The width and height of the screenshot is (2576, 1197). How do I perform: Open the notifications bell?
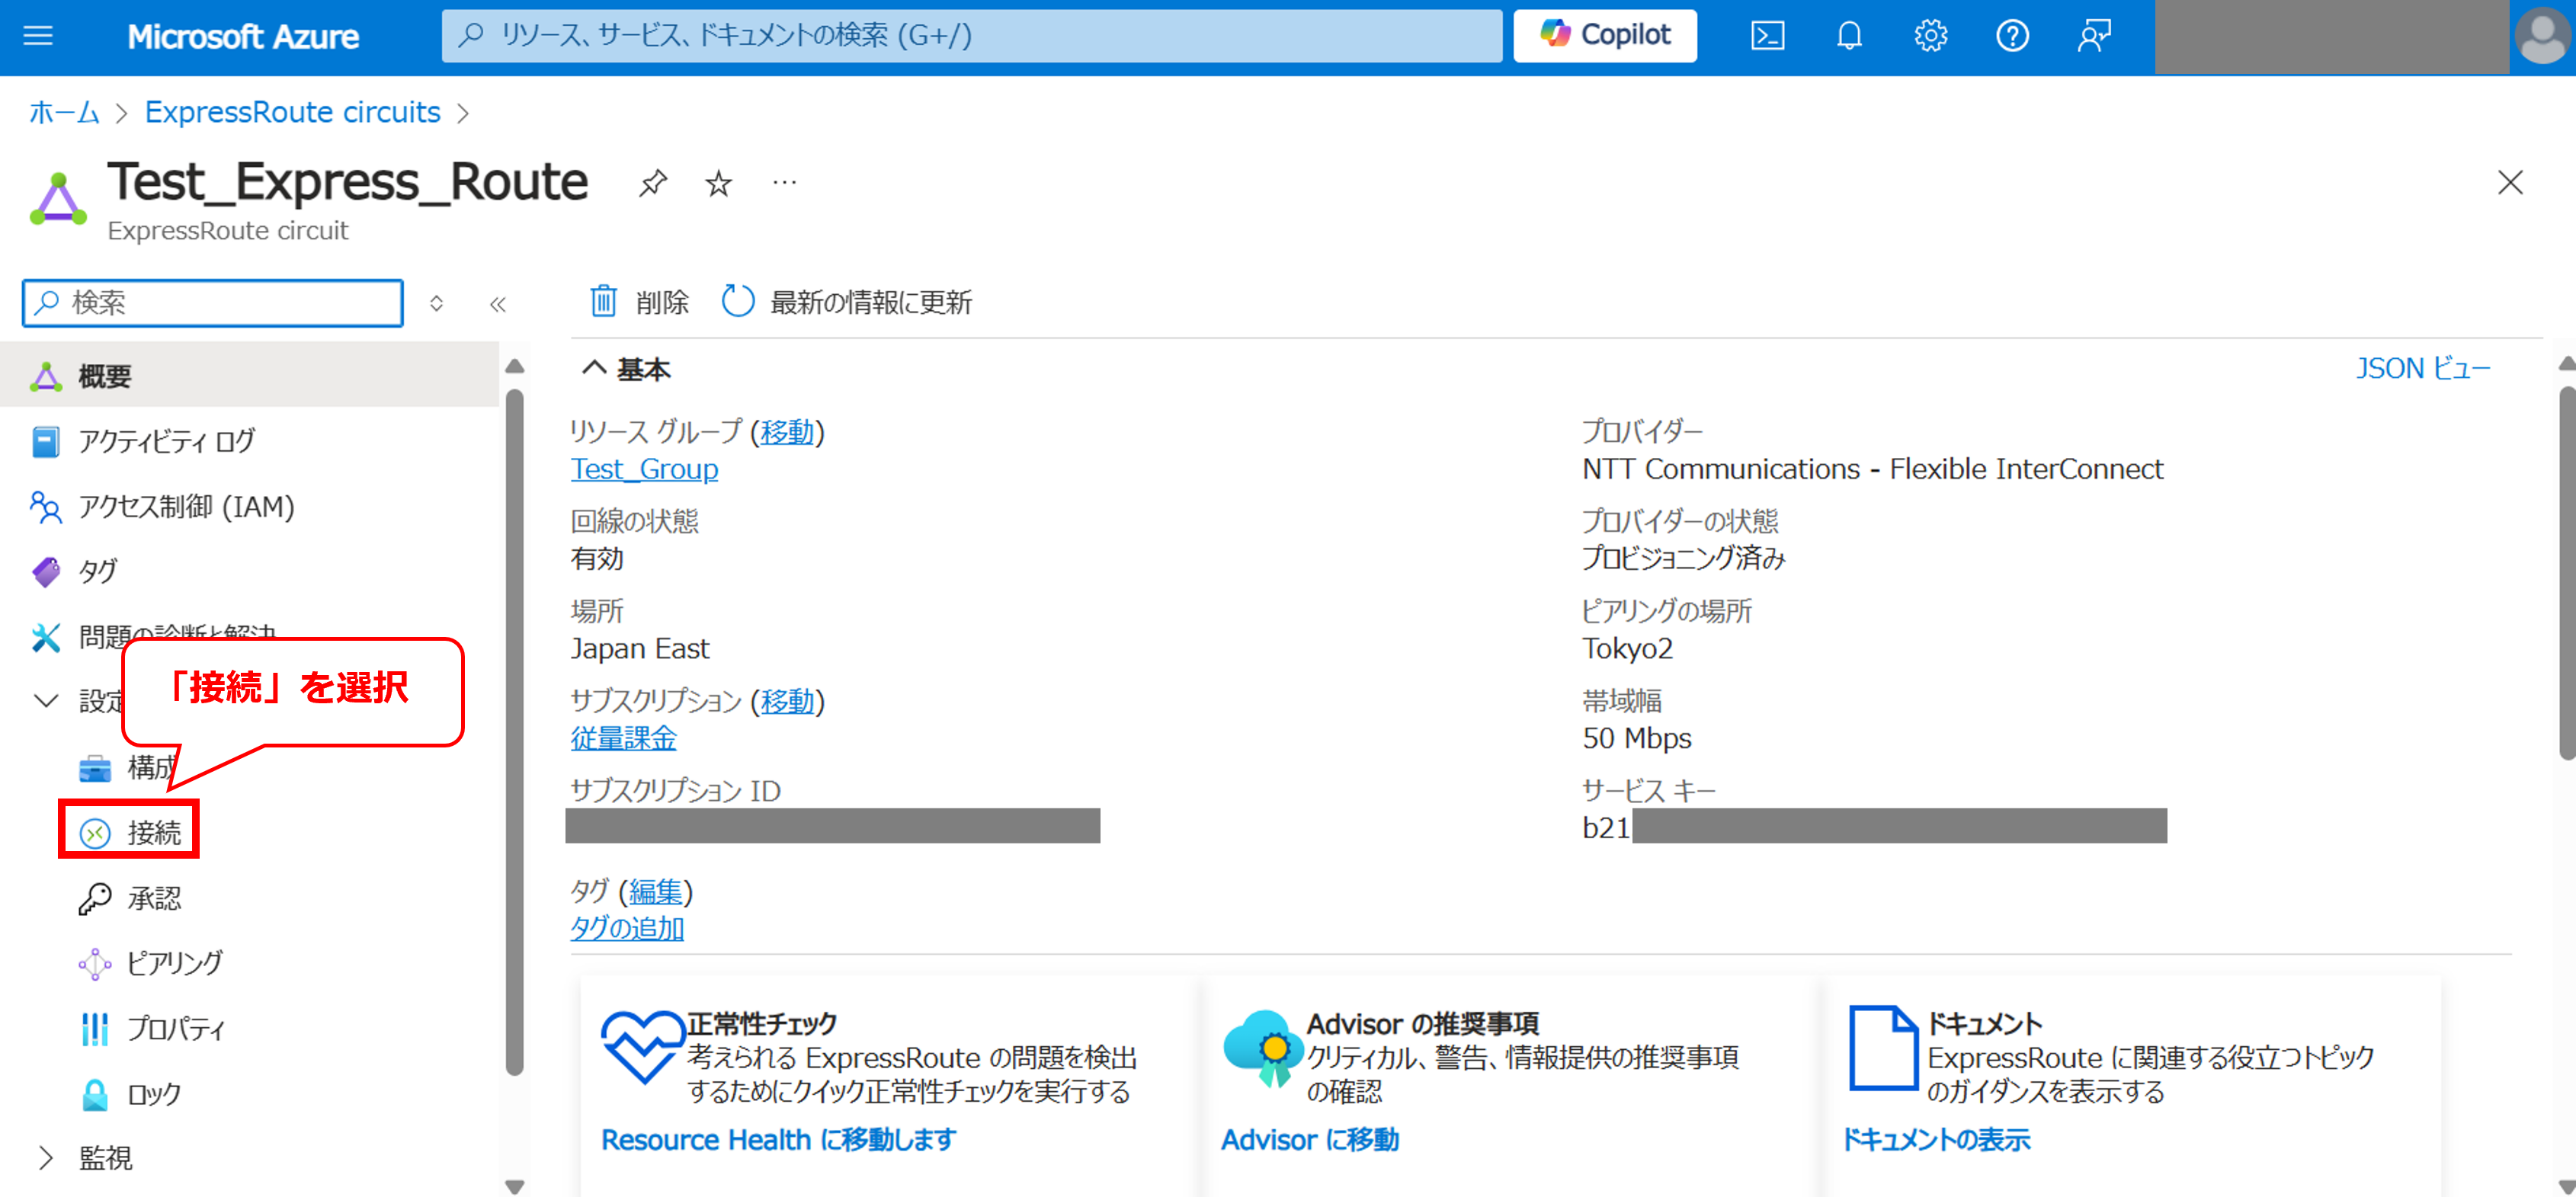coord(1849,36)
